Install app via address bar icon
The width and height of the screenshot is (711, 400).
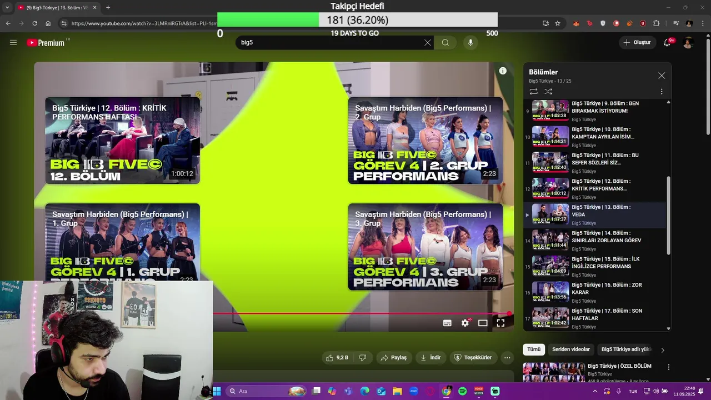[545, 23]
